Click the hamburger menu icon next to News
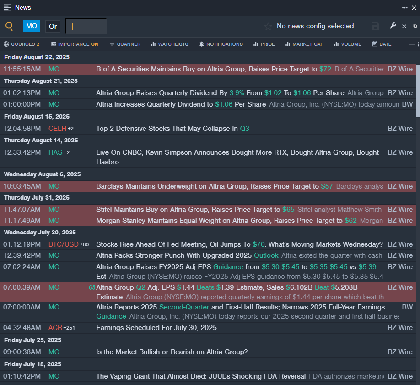This screenshot has width=420, height=385. point(7,7)
